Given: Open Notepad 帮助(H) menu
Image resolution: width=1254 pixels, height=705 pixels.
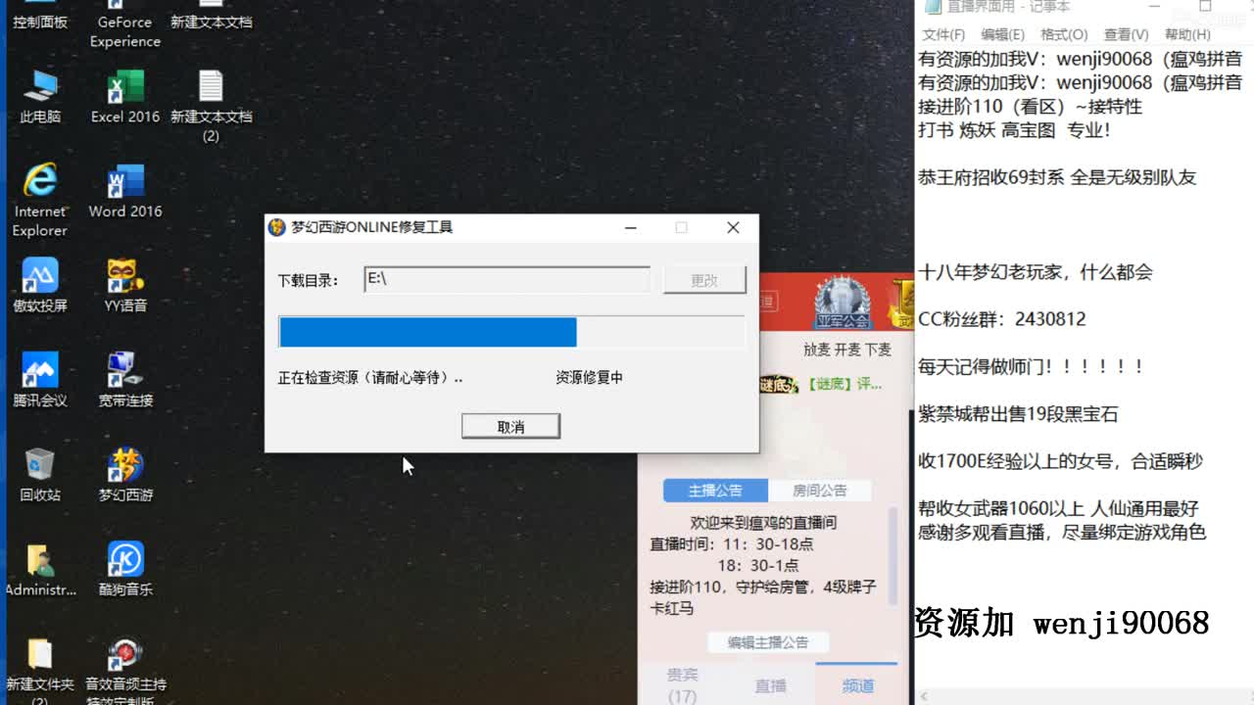Looking at the screenshot, I should pos(1187,34).
